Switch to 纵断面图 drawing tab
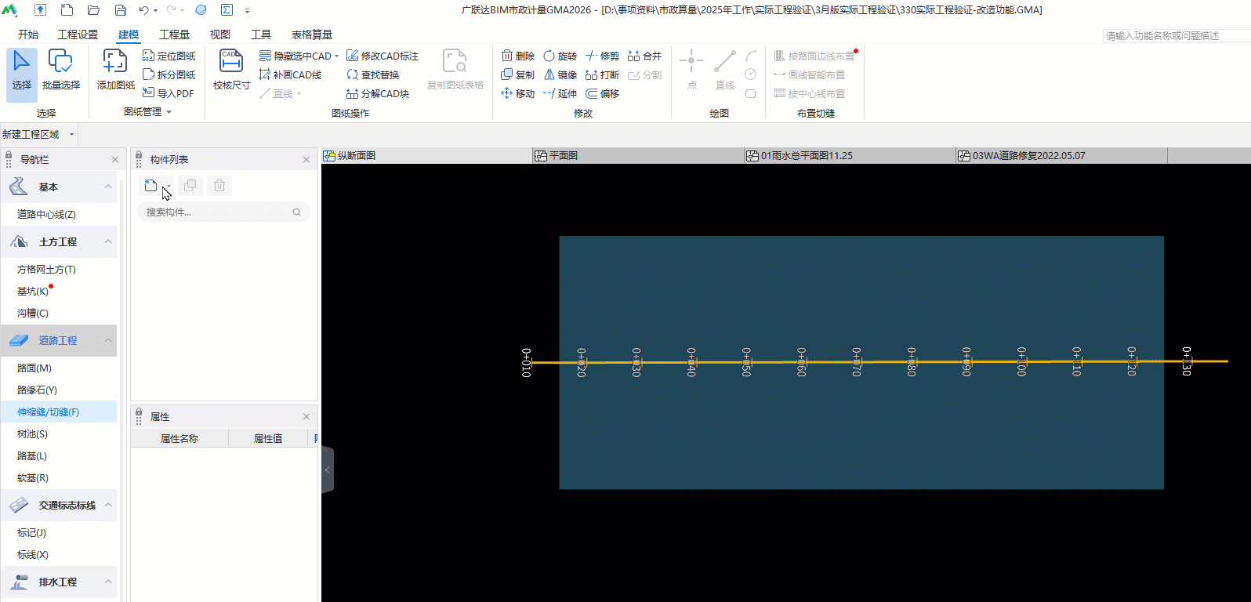The image size is (1251, 602). point(427,155)
